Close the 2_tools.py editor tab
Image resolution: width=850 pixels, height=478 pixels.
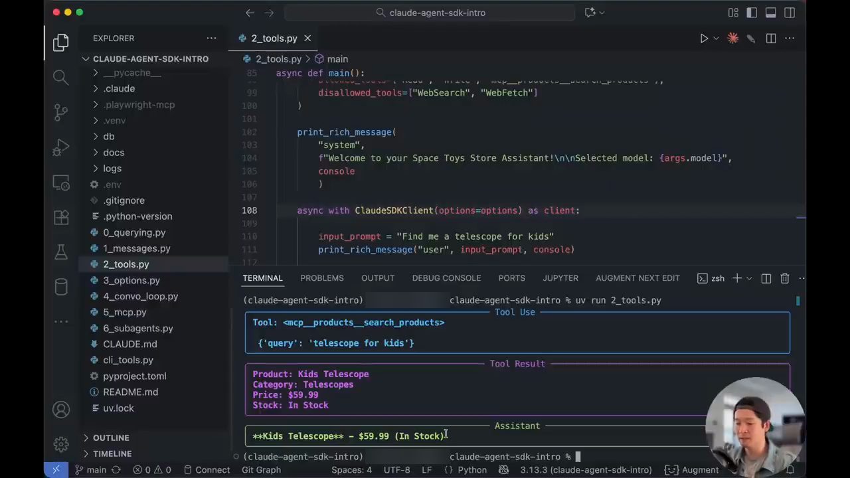pos(307,39)
